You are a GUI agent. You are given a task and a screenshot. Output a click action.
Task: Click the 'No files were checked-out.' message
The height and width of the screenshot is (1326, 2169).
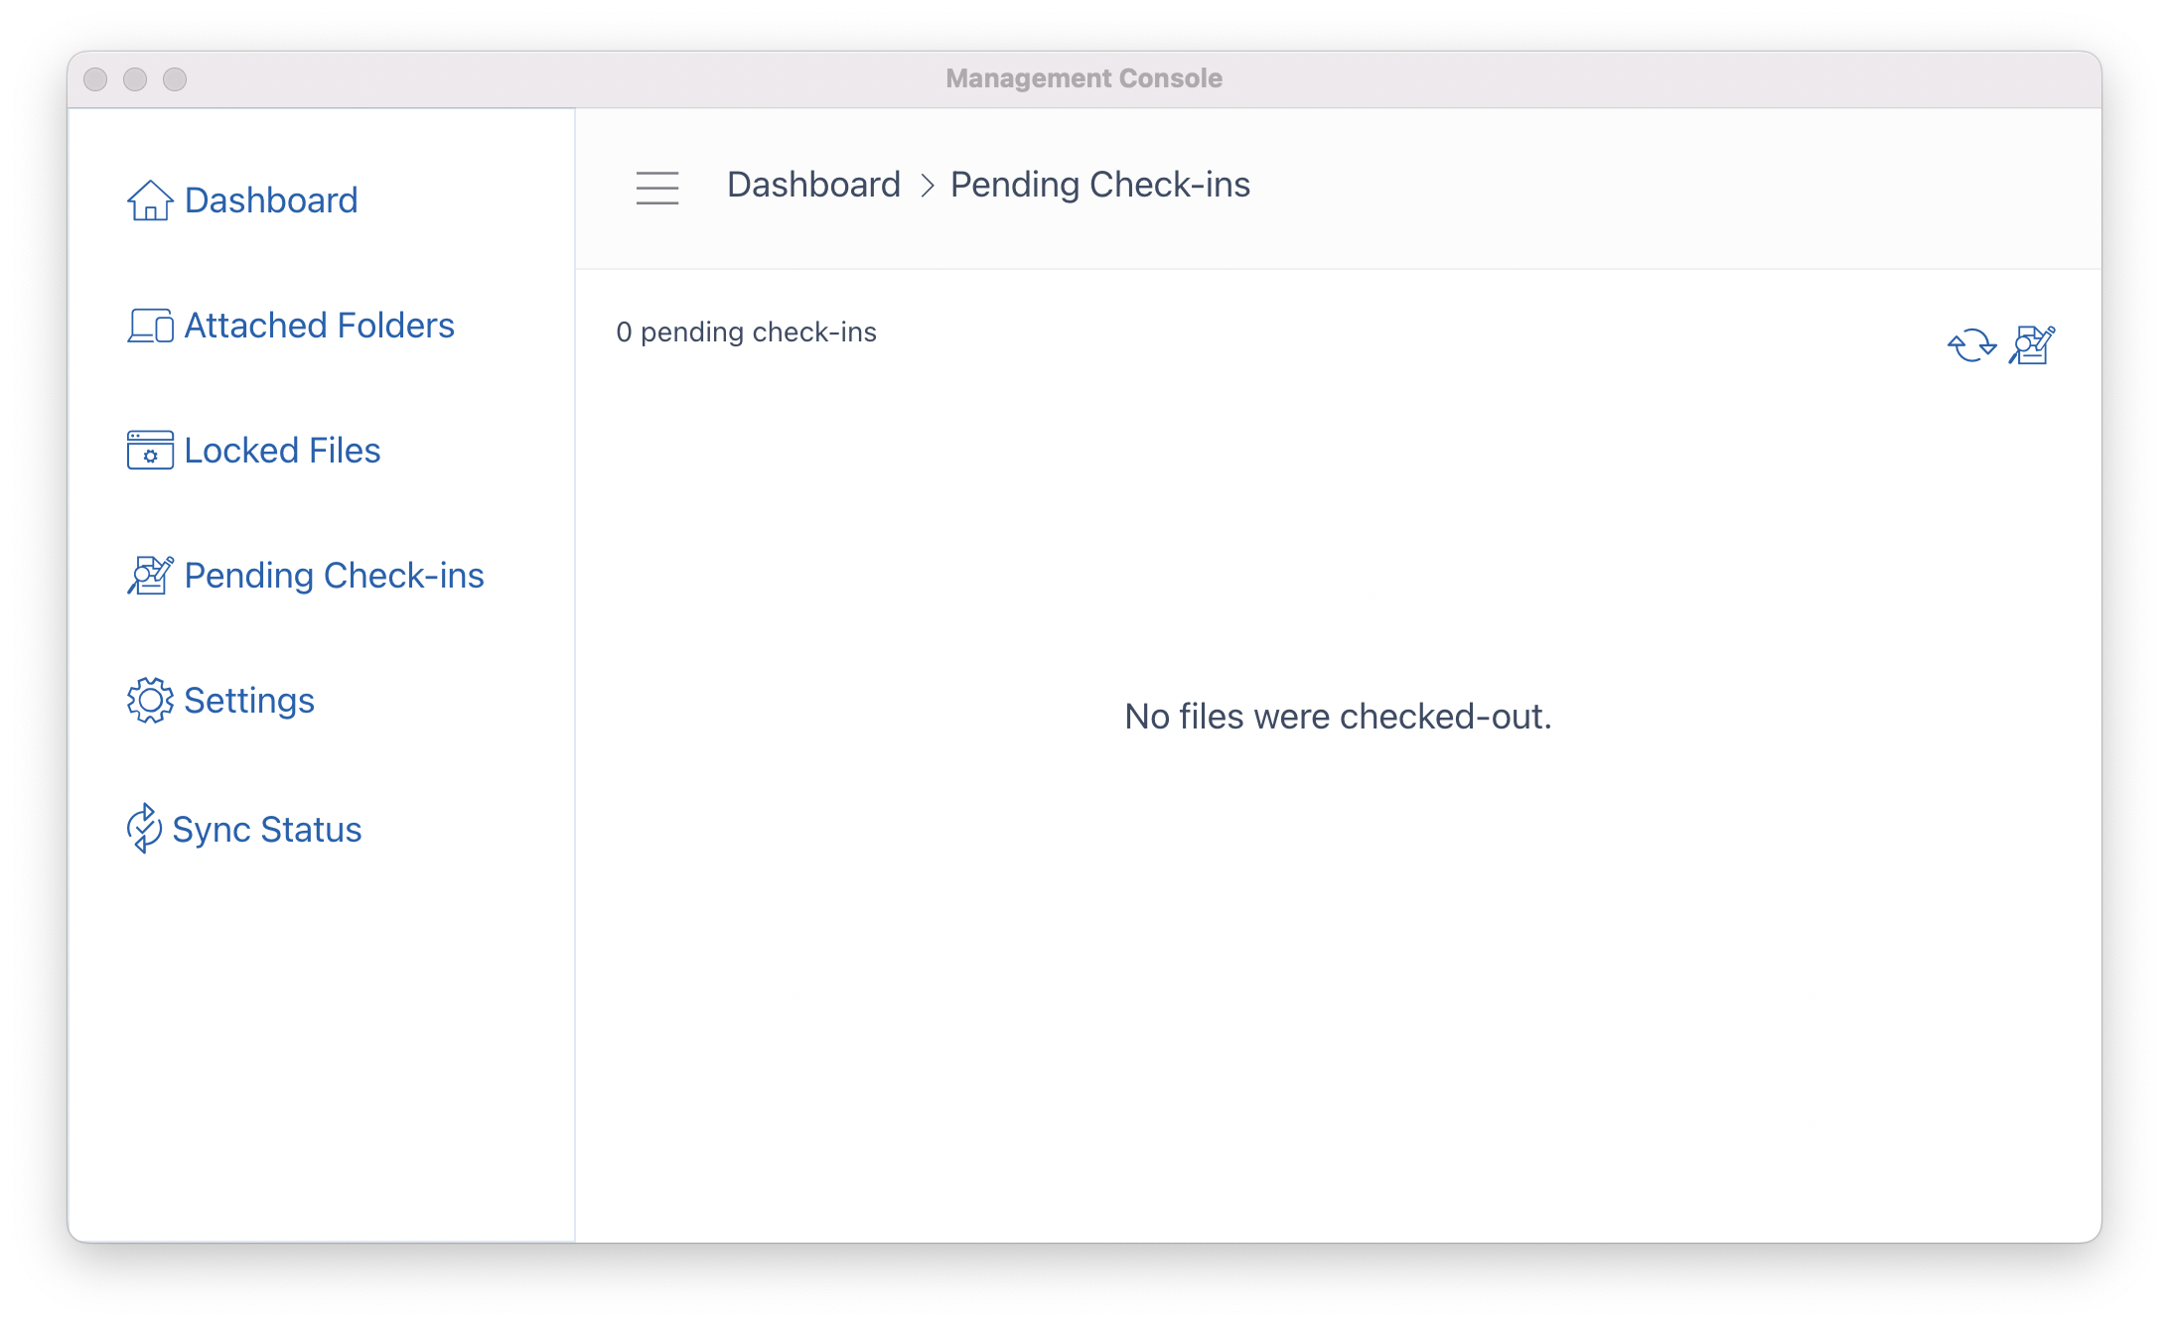(x=1338, y=717)
